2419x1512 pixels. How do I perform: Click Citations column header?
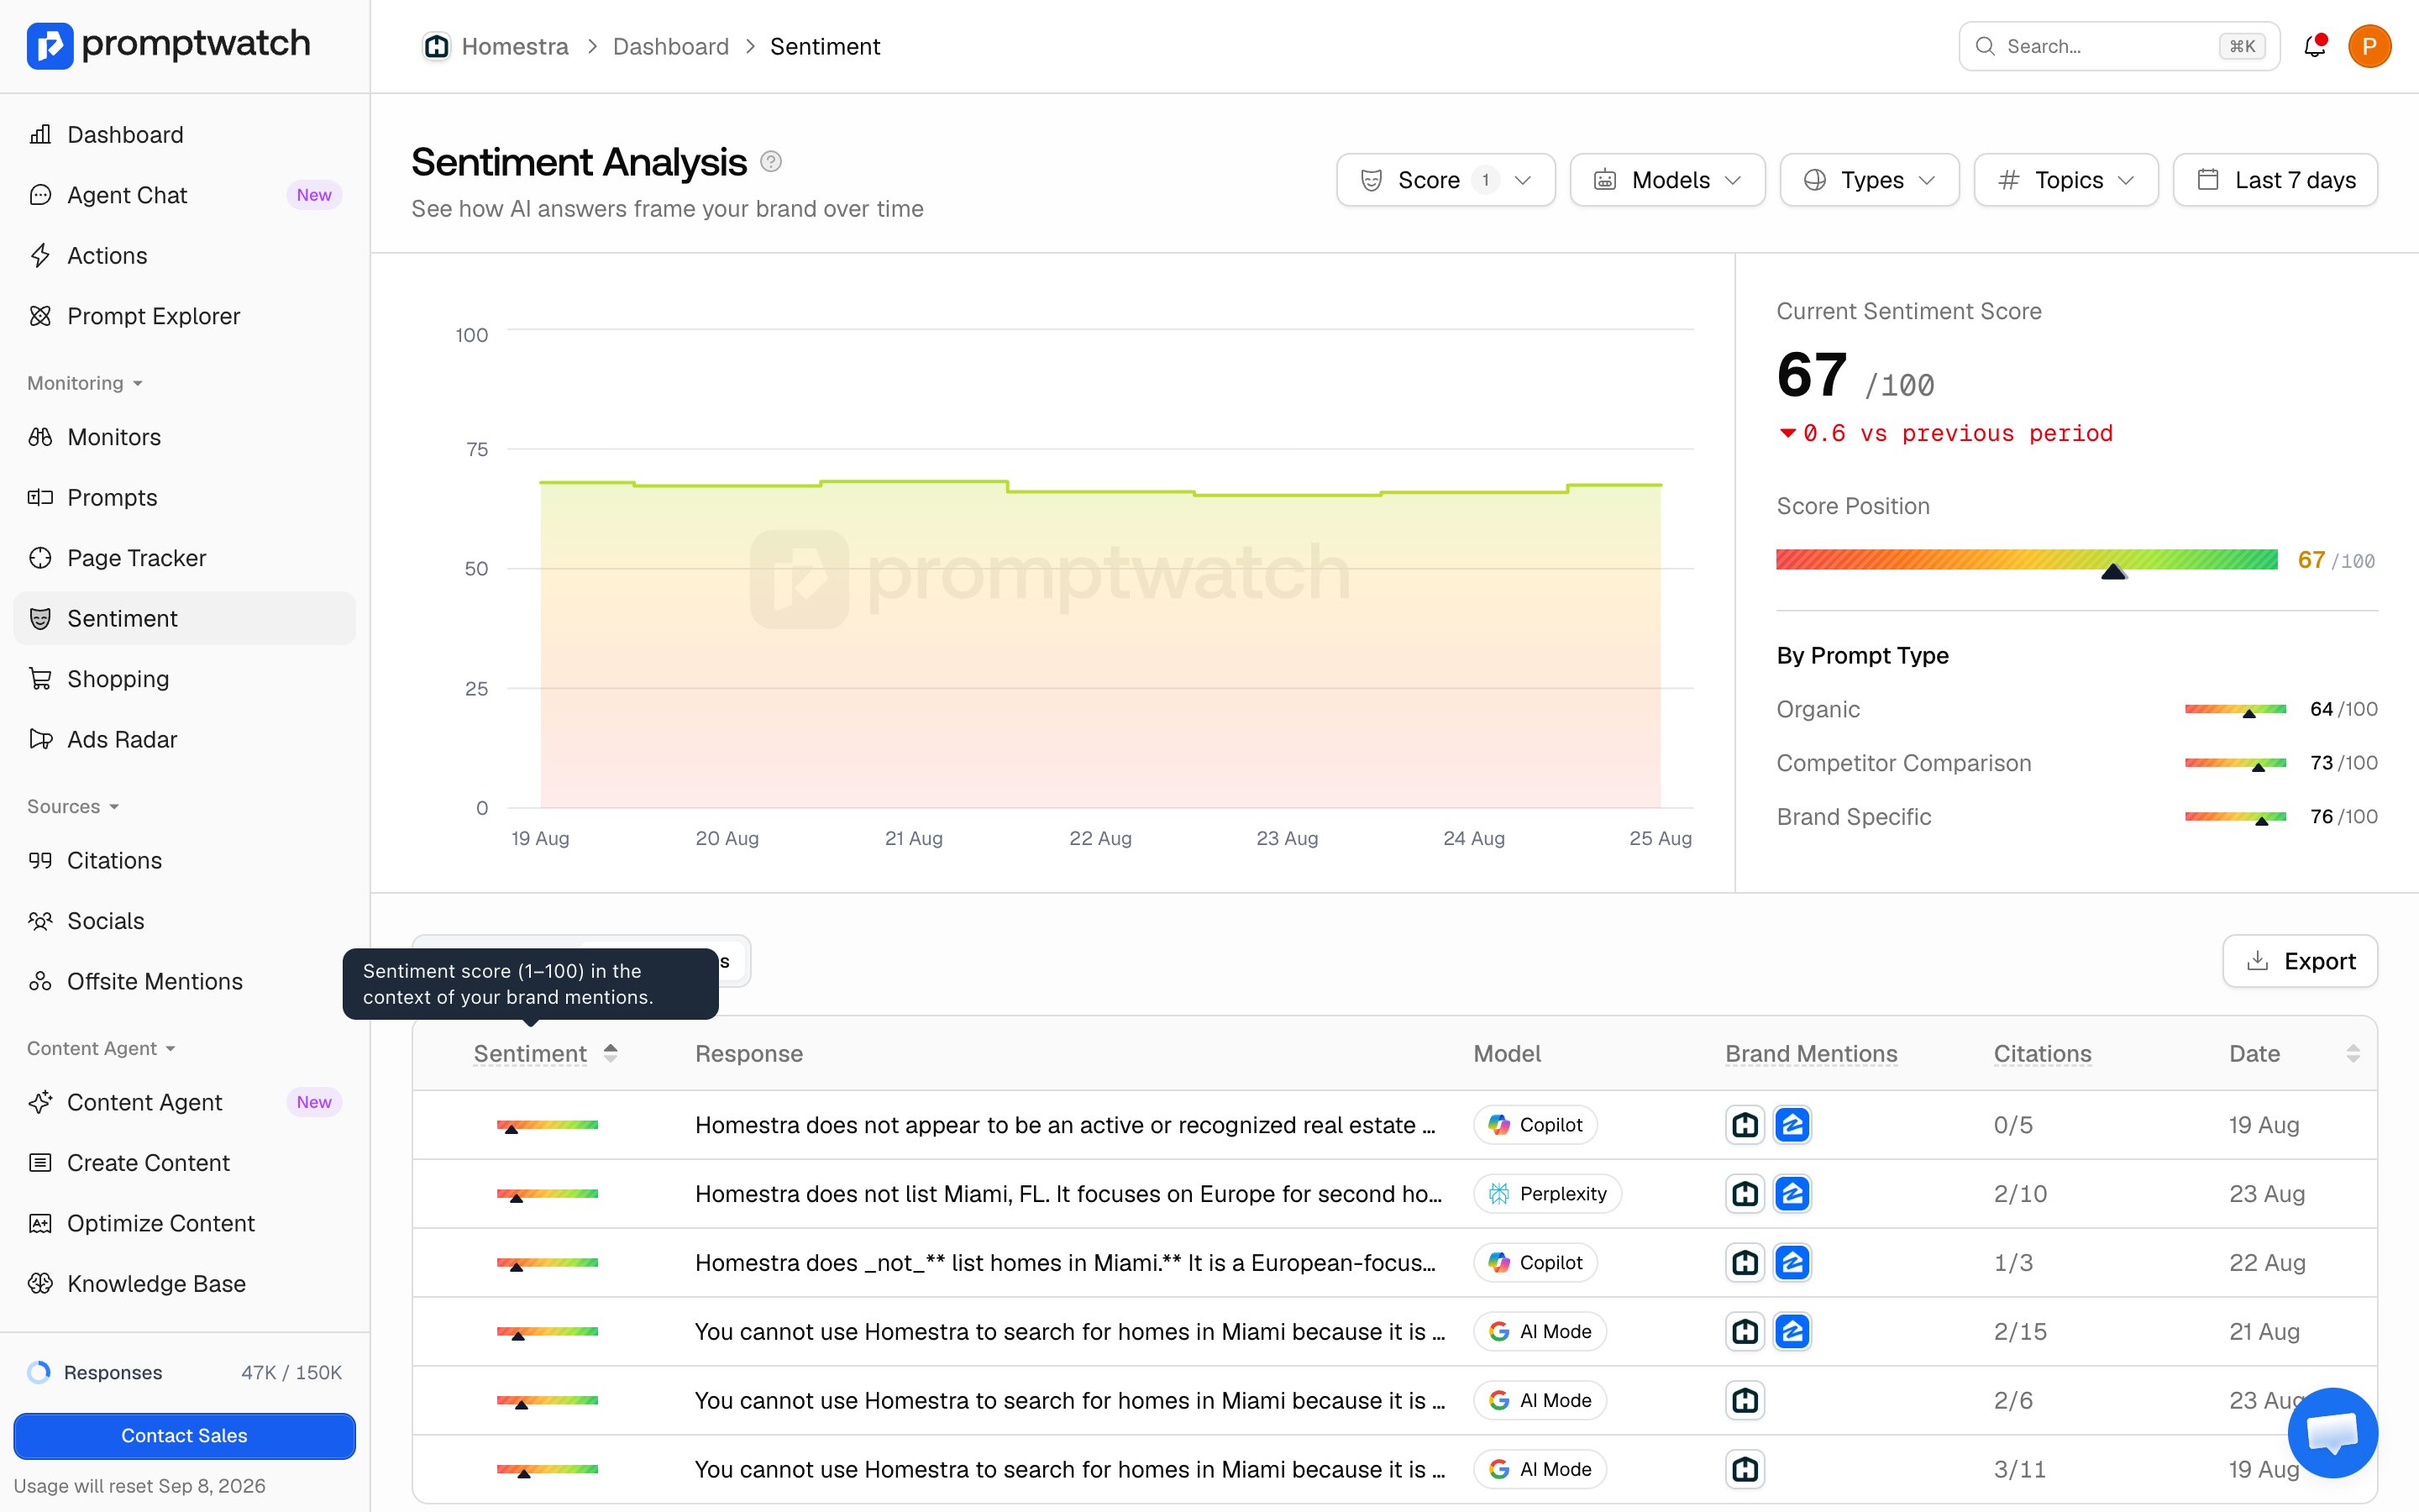(x=2042, y=1053)
